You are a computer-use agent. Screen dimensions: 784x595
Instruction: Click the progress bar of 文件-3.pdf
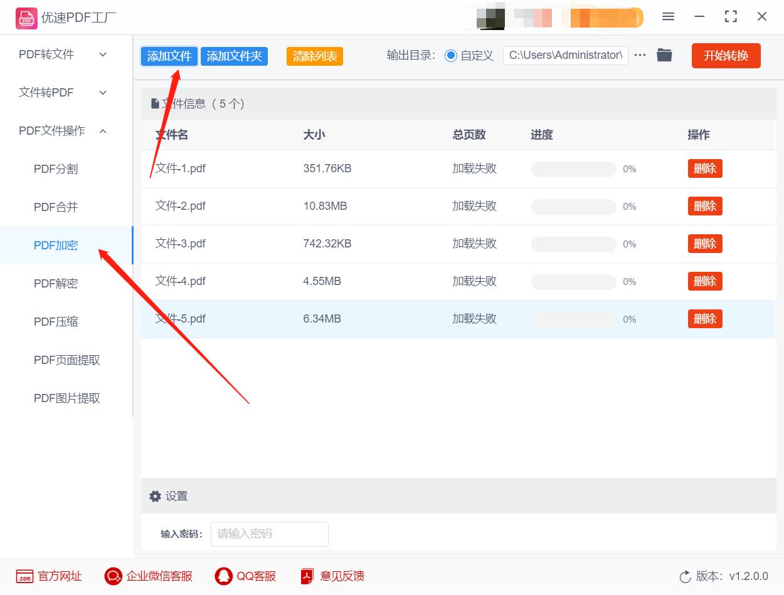coord(573,244)
